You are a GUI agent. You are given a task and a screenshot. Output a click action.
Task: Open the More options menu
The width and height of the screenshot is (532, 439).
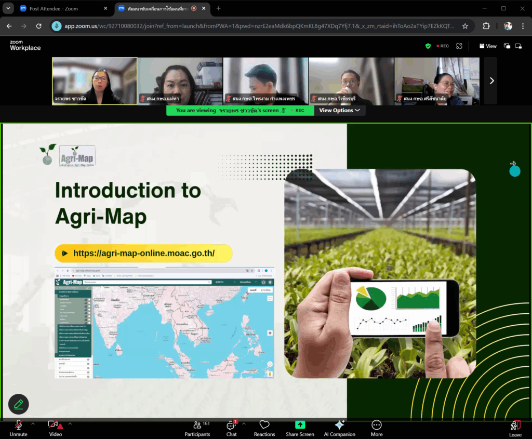(x=377, y=428)
